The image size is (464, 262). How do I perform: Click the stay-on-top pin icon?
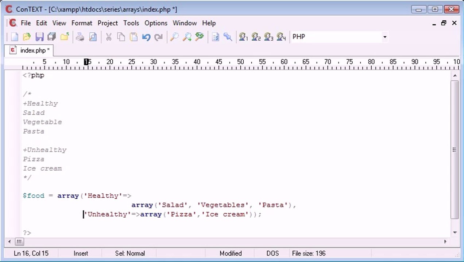(x=228, y=37)
